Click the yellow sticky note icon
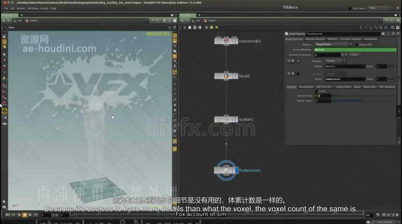The width and height of the screenshot is (402, 224). pyautogui.click(x=211, y=27)
